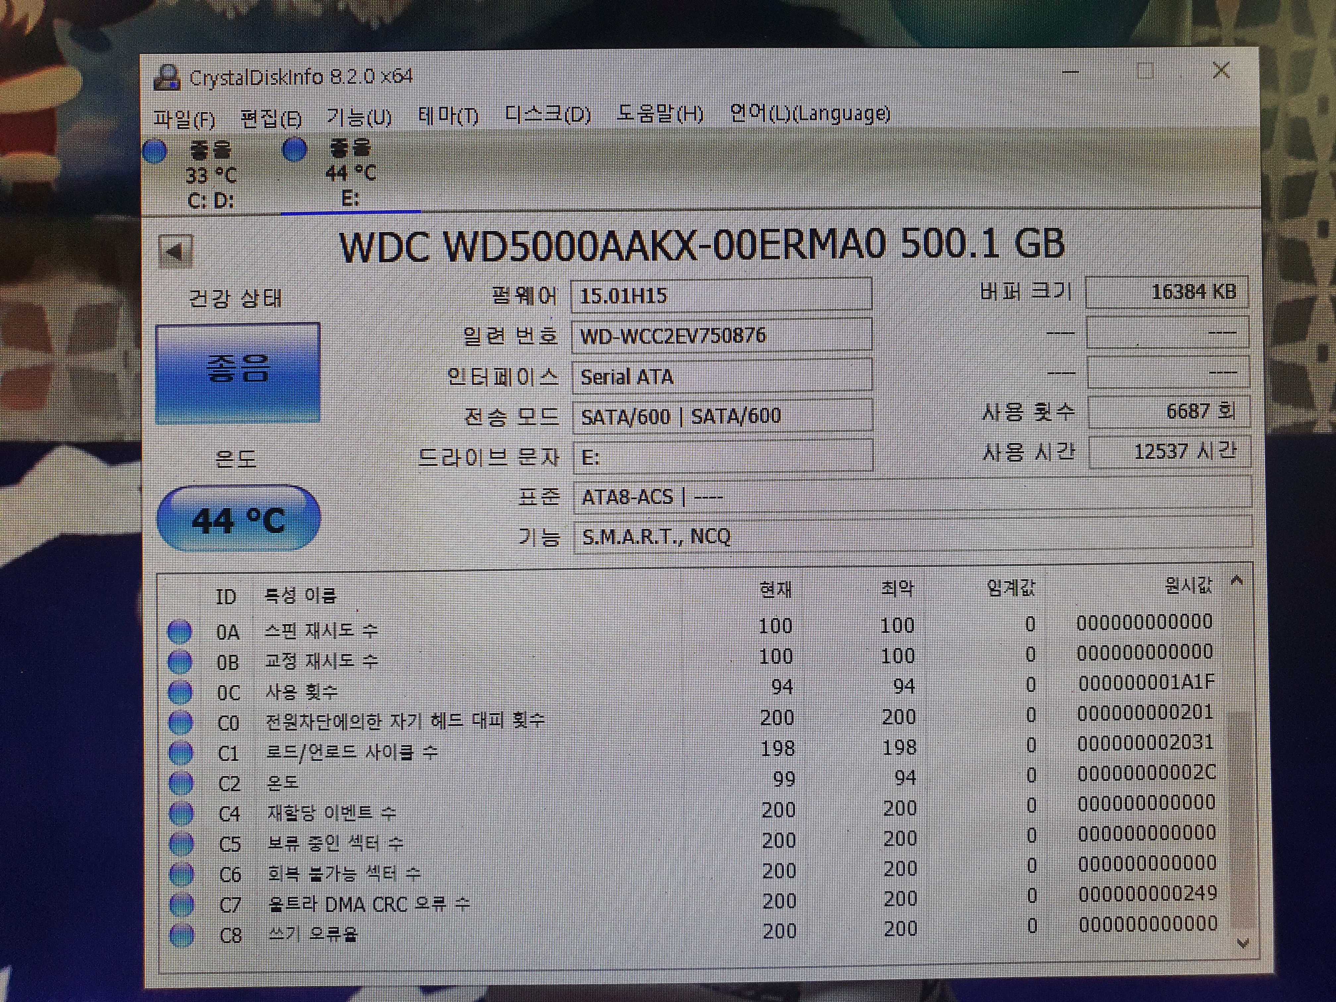Viewport: 1336px width, 1002px height.
Task: Click status circle of 0C 사용 횟수 row
Action: 180,692
